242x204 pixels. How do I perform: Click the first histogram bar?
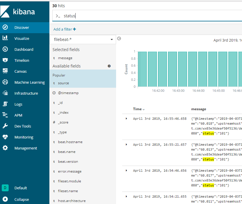[142, 69]
